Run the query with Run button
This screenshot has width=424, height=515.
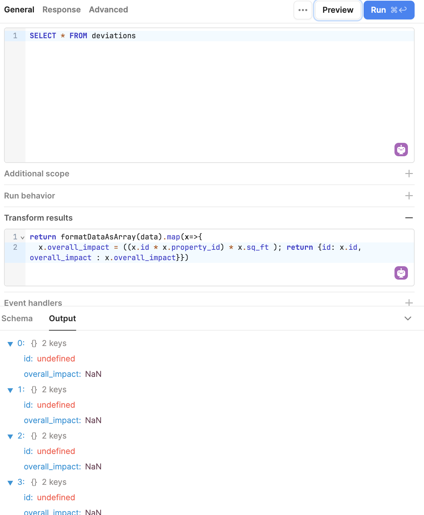coord(389,10)
